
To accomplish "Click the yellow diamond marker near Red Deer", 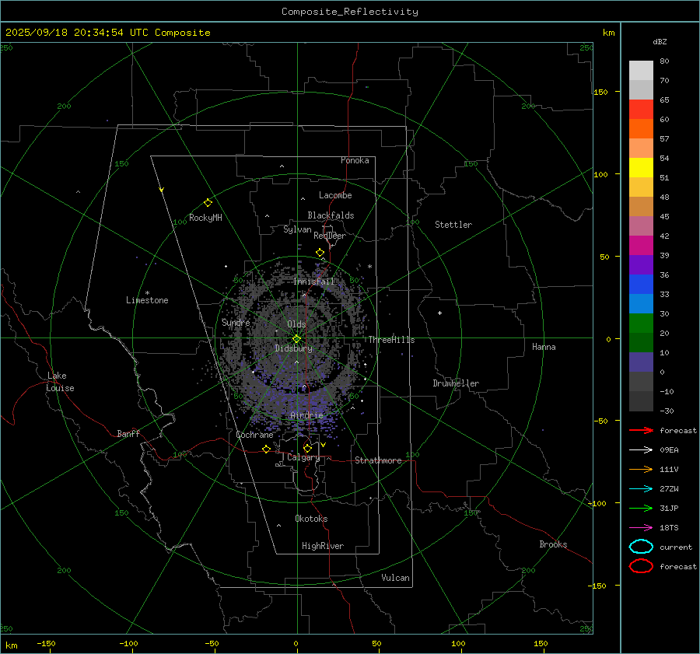I will pyautogui.click(x=320, y=253).
